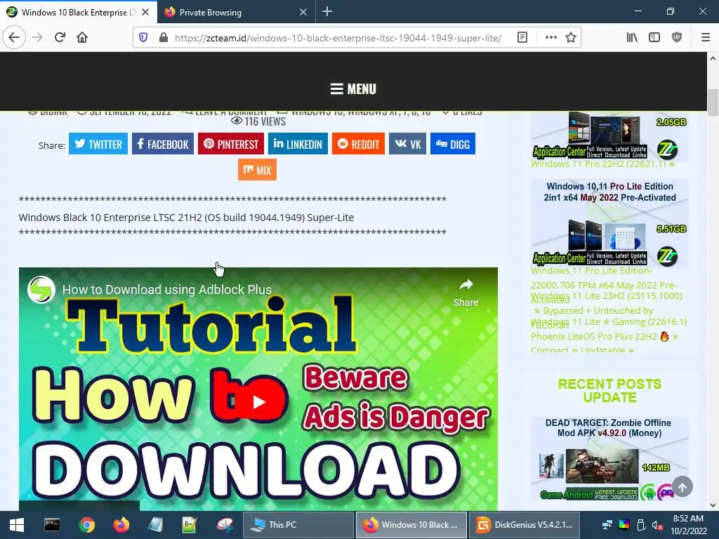Open Windows 11 Lite 23H2 sidebar link
Screen dimensions: 719x539
[606, 295]
